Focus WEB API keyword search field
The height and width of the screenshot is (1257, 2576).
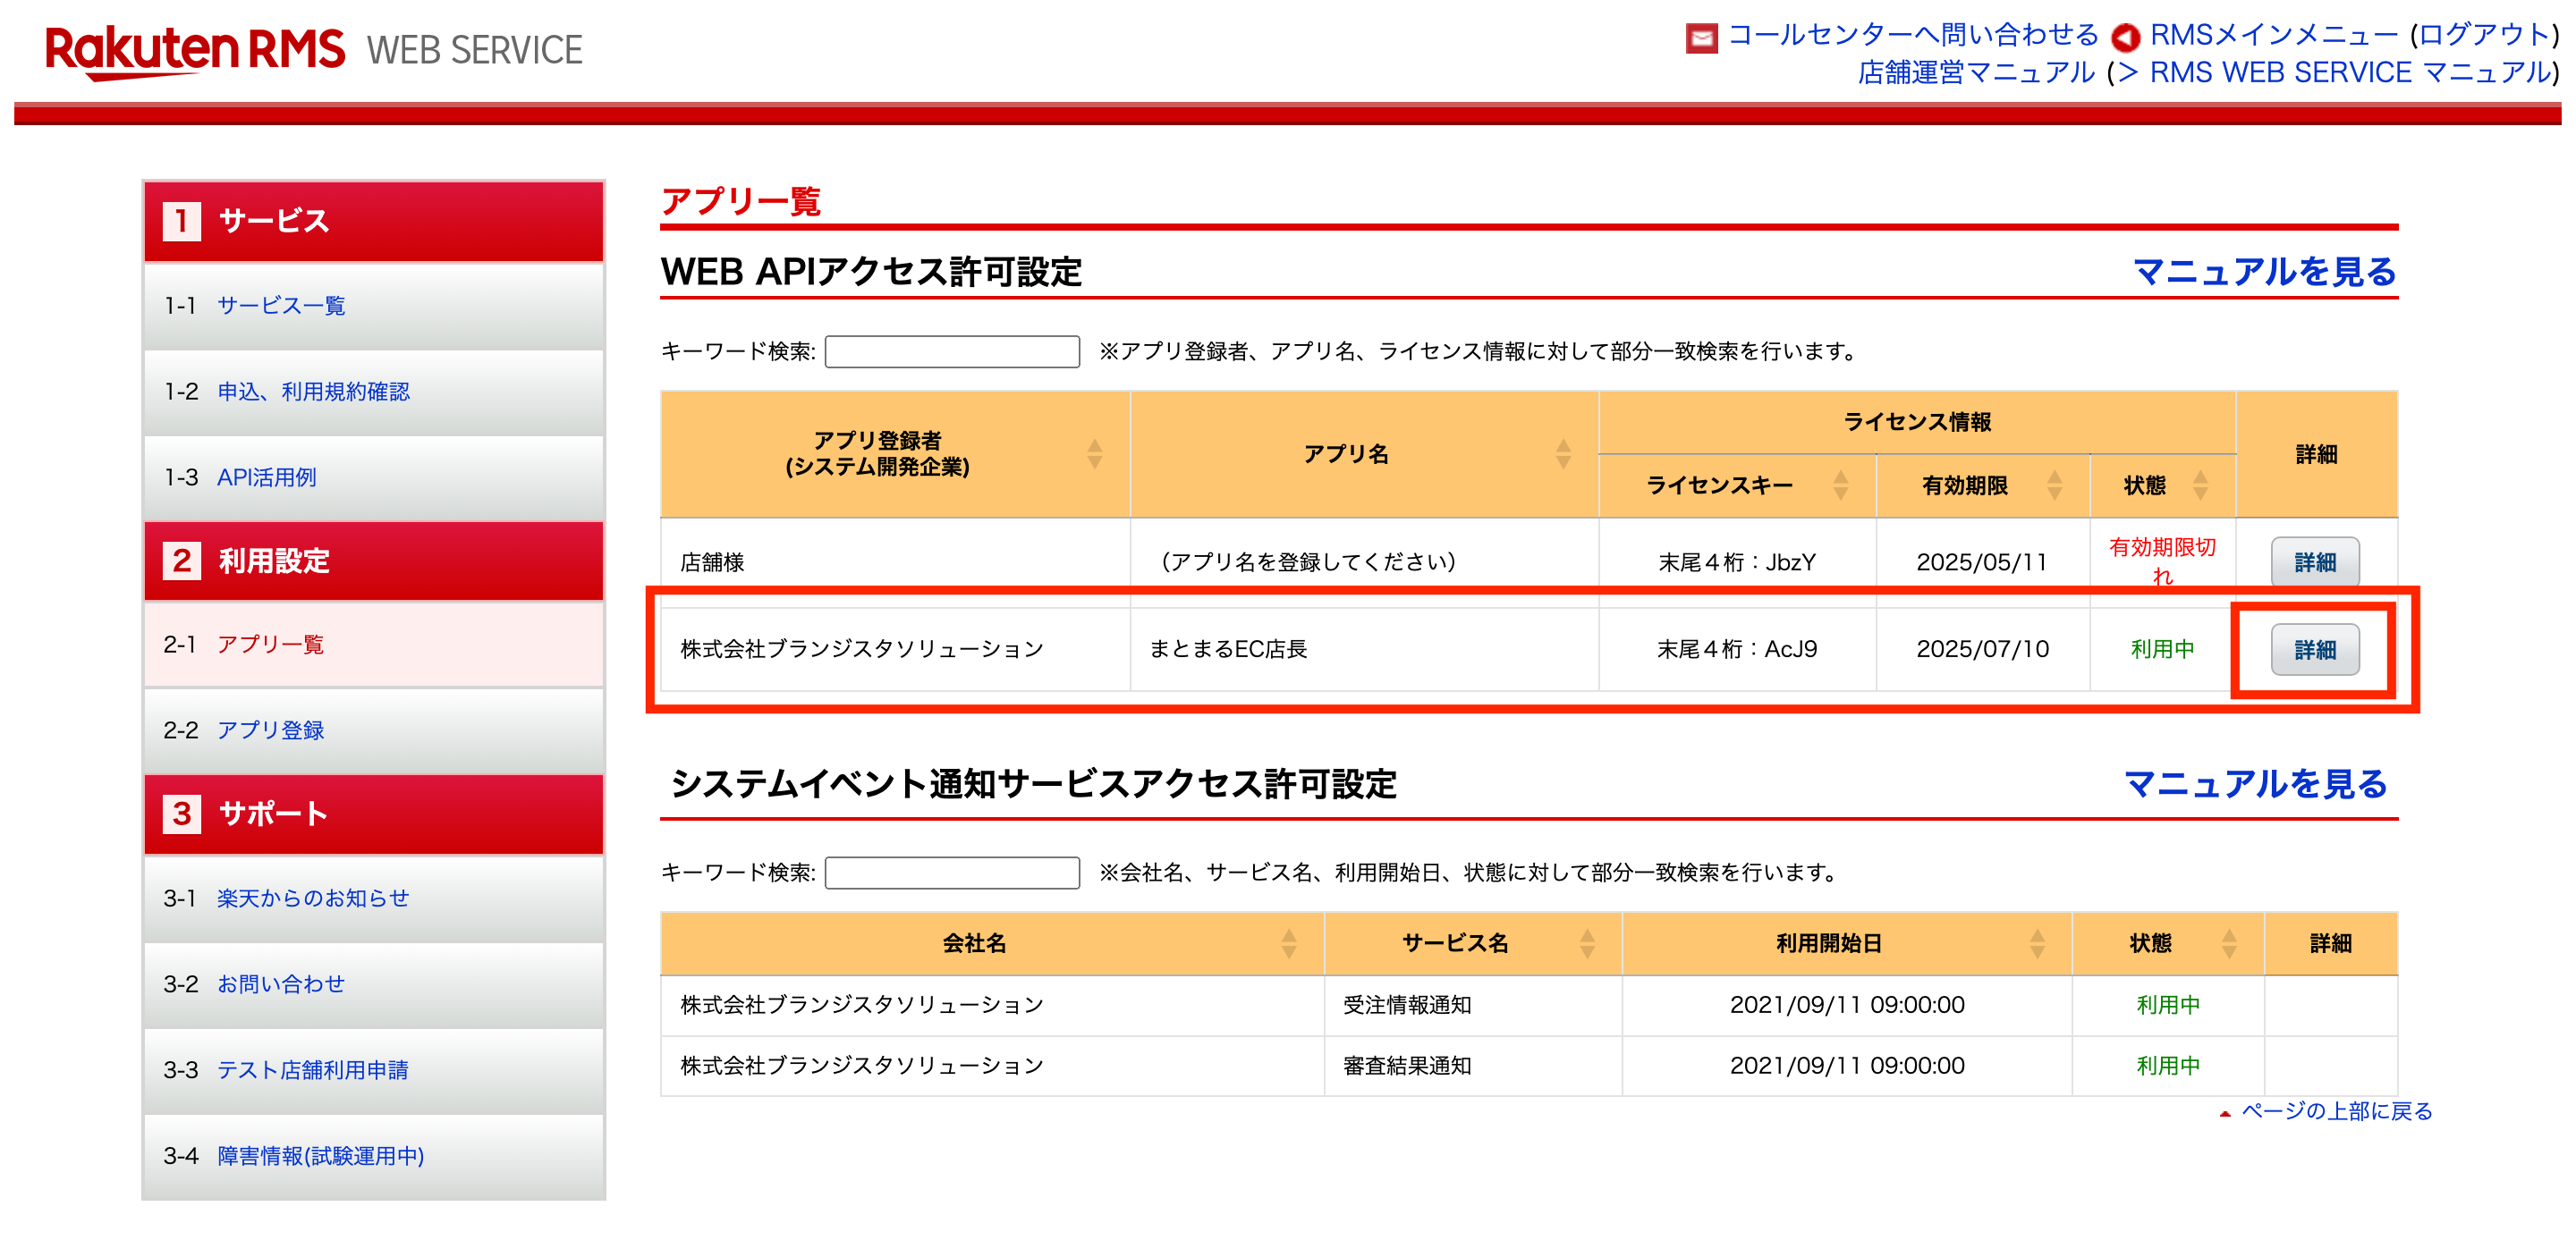point(952,351)
